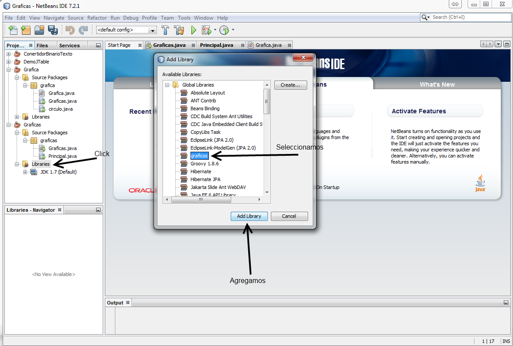Expand the ConertidorBinarioTexto project node
The height and width of the screenshot is (346, 513).
pos(9,53)
